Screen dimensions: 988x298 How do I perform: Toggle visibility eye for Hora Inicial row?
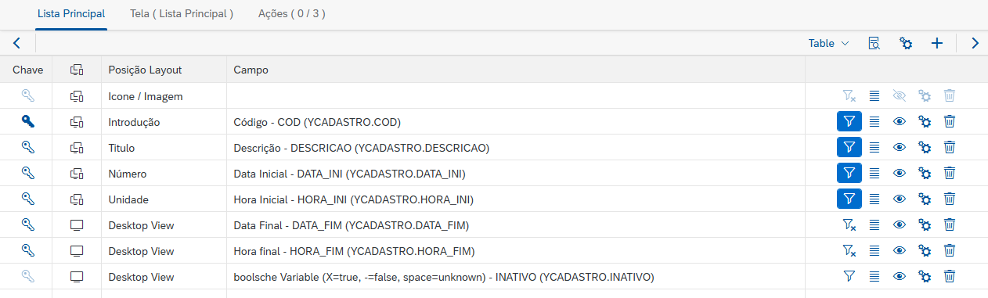pos(900,199)
